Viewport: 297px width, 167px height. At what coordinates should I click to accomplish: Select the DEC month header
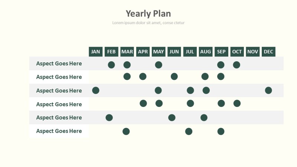(268, 52)
